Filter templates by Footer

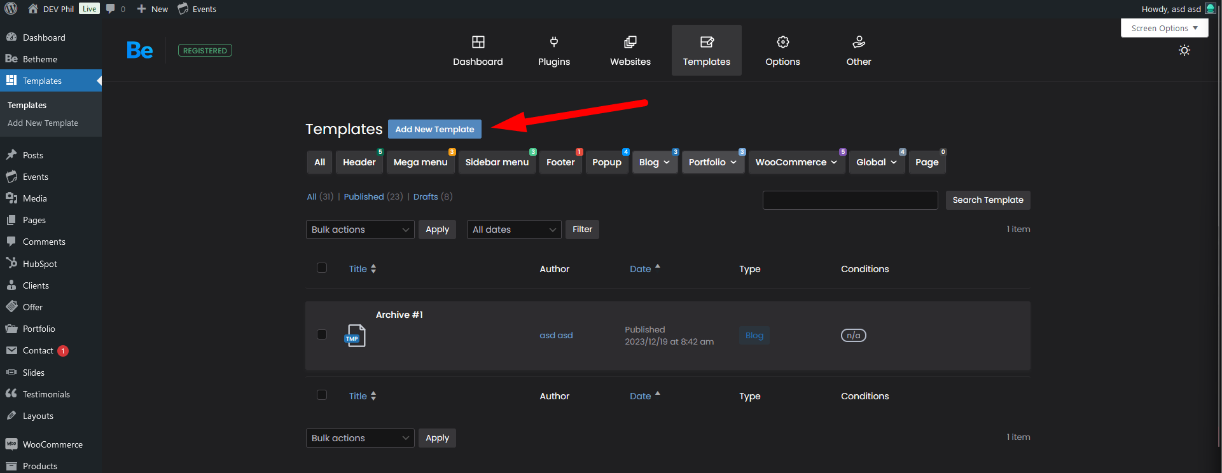click(x=560, y=162)
